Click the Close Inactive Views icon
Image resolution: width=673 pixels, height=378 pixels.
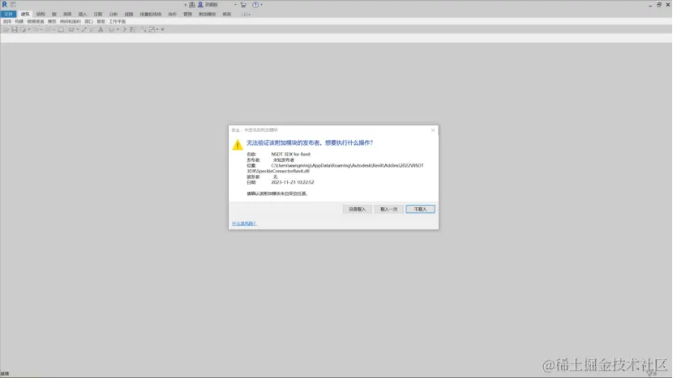(144, 30)
